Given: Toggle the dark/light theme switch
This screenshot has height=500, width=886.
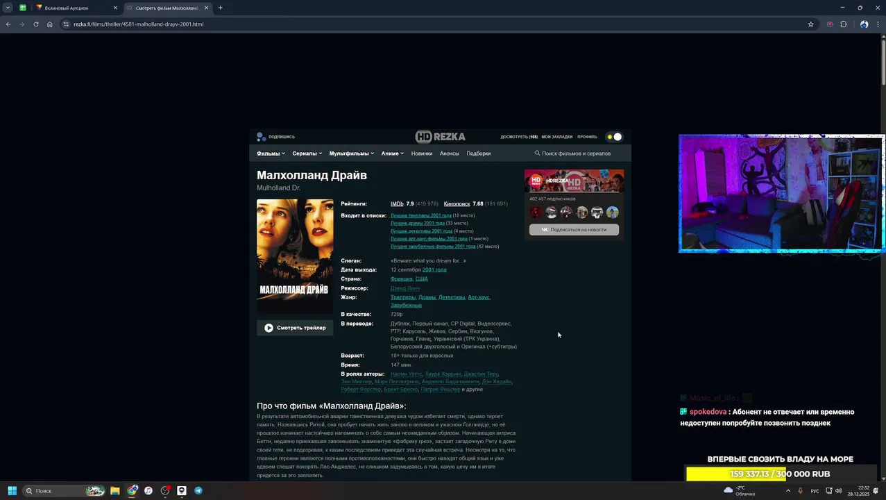Looking at the screenshot, I should coord(614,137).
